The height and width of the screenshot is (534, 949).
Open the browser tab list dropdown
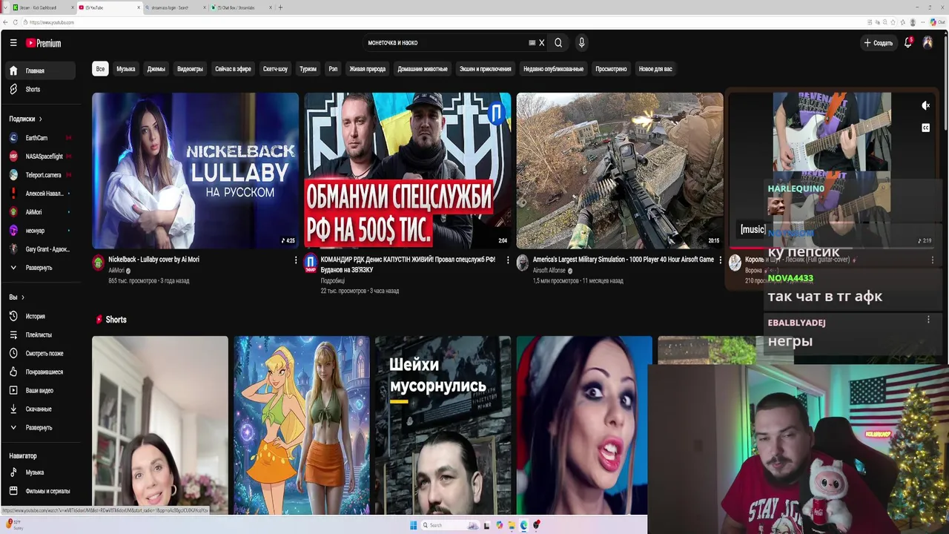(x=5, y=7)
